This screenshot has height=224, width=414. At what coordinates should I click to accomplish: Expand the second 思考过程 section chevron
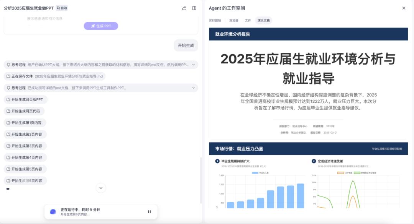193,88
